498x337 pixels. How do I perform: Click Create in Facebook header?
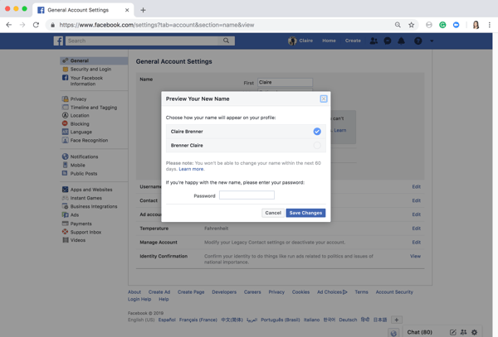[353, 41]
